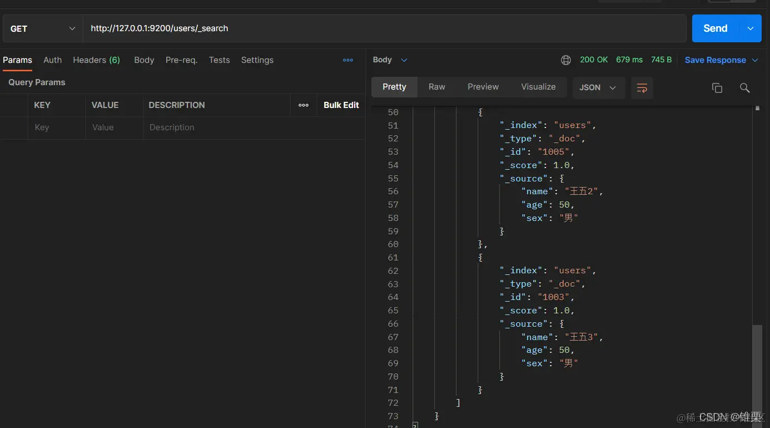Open three-dot menu beside Settings tab
Screen dimensions: 770x428
click(x=348, y=60)
